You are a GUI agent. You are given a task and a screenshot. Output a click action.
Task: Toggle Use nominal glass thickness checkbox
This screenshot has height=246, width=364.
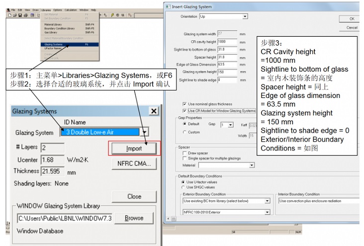185,104
